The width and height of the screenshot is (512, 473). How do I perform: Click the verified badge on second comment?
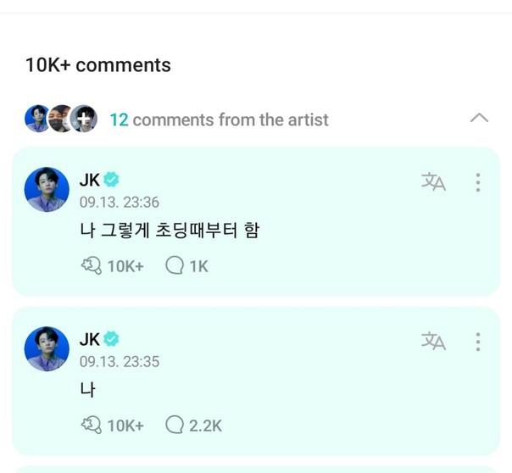112,339
